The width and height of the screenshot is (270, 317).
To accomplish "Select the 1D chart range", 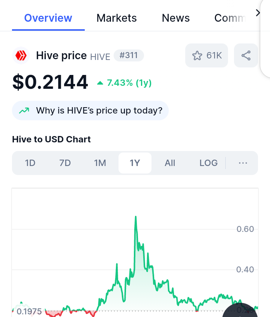I will coord(30,163).
